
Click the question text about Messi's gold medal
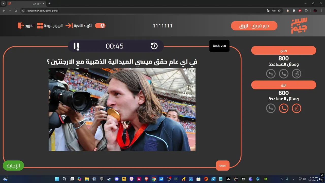point(122,62)
